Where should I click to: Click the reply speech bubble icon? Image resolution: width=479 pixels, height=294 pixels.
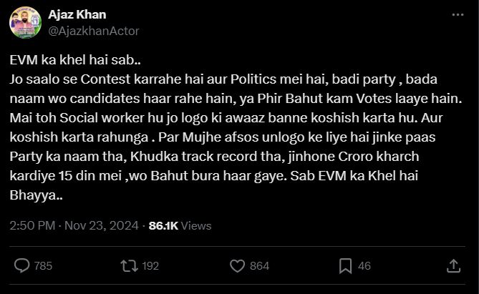tap(22, 265)
